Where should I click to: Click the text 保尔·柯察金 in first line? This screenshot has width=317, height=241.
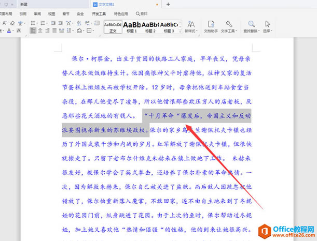coord(90,59)
